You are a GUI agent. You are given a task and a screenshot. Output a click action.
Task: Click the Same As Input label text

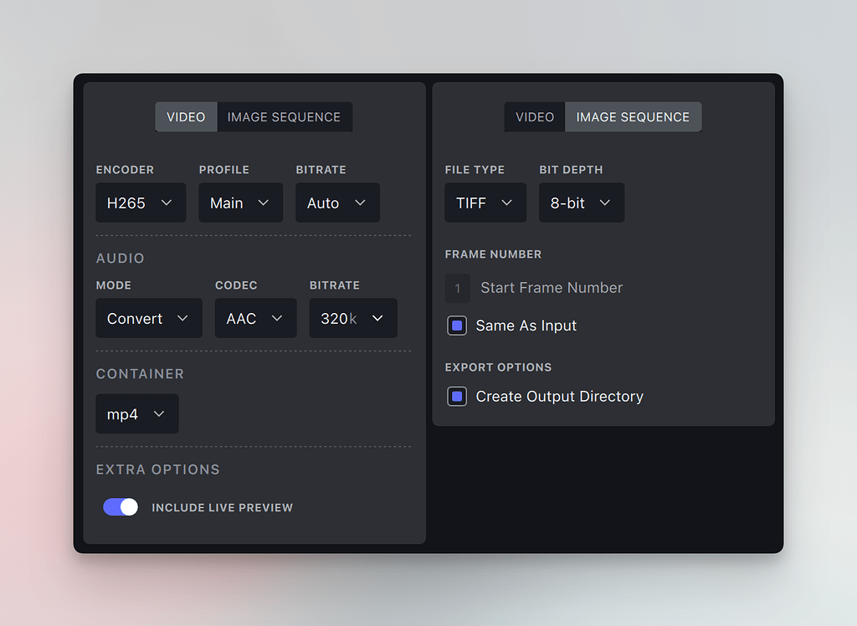pos(526,326)
